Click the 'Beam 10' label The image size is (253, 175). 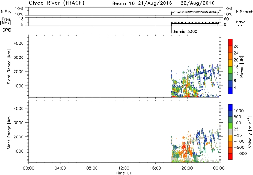pyautogui.click(x=123, y=3)
